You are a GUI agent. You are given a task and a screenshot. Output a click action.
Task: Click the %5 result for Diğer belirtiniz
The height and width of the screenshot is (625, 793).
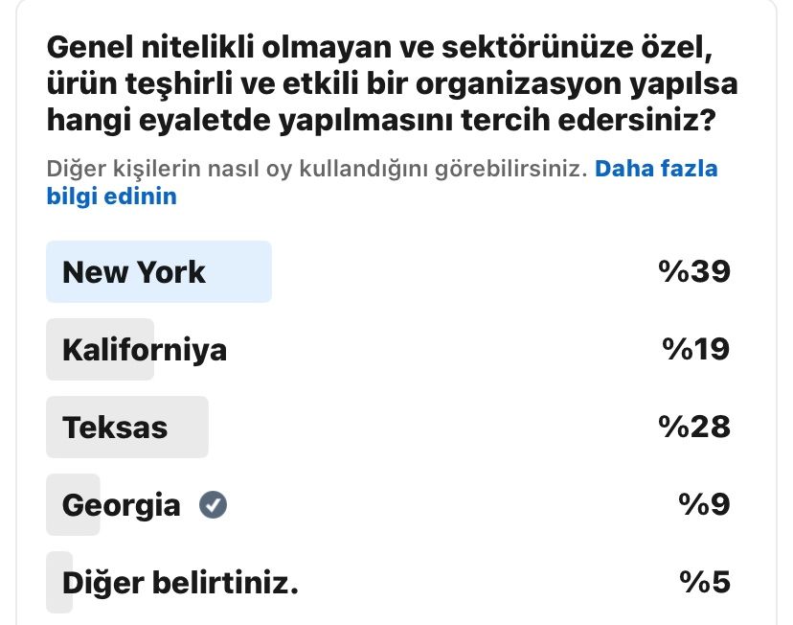click(706, 582)
